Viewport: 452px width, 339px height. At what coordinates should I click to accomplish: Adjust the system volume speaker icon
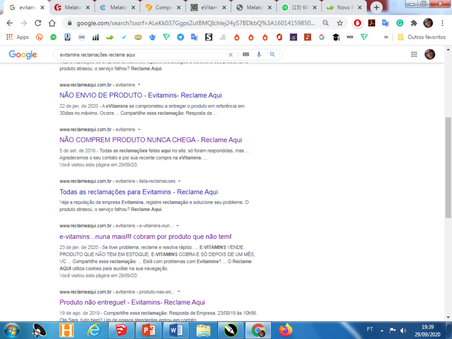(x=403, y=330)
